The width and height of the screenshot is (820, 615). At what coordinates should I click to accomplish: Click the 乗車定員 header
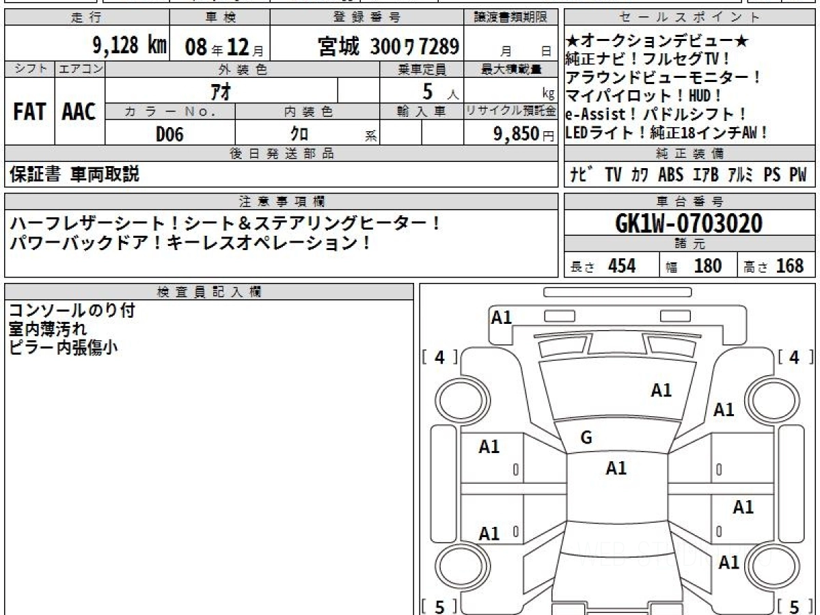click(x=422, y=69)
